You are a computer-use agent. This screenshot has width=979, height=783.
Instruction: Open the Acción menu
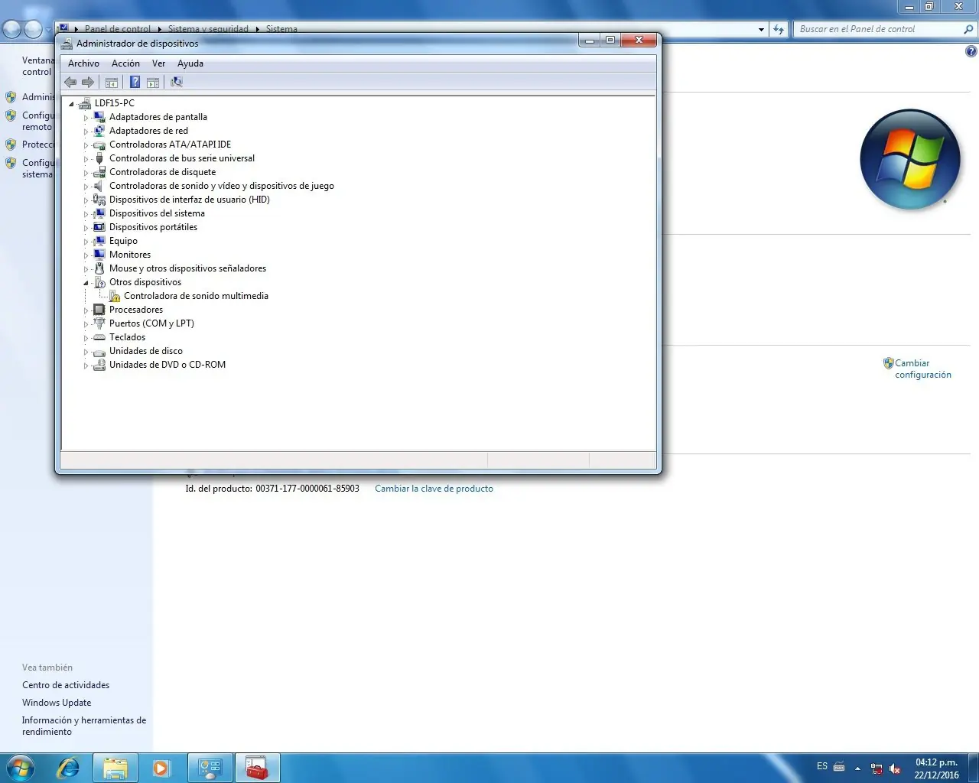point(125,63)
